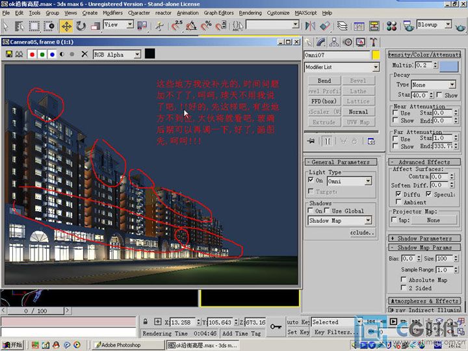Open the Select by Name tool

pos(19,26)
